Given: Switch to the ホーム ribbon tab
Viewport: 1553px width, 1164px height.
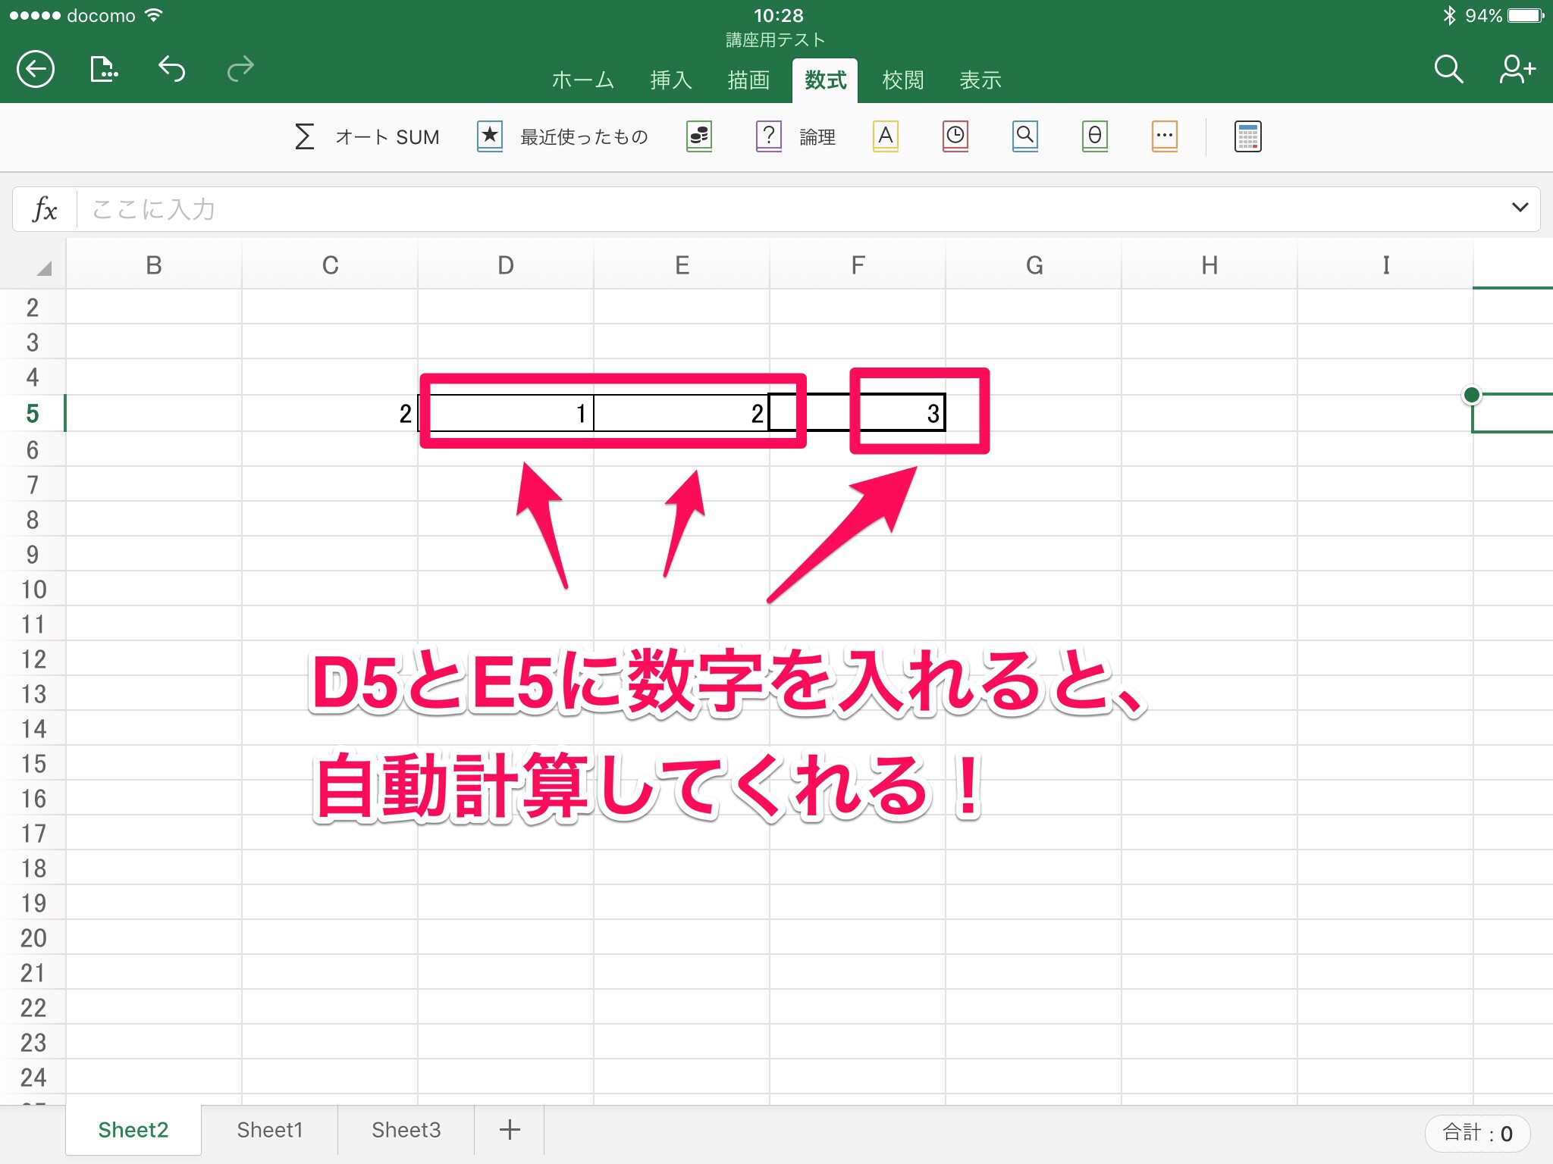Looking at the screenshot, I should [x=582, y=80].
